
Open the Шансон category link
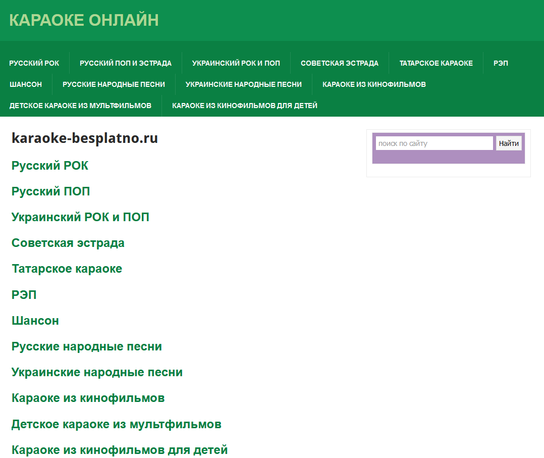[35, 320]
